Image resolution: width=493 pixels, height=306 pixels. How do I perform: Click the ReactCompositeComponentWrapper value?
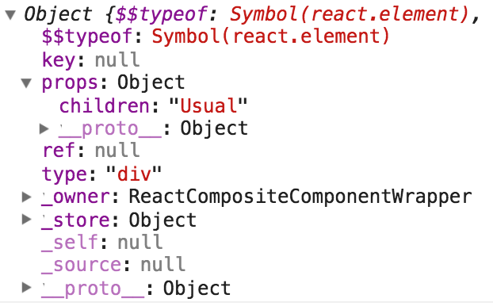[x=300, y=197]
